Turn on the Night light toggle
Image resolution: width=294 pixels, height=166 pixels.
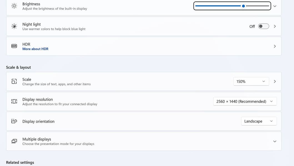point(263,26)
